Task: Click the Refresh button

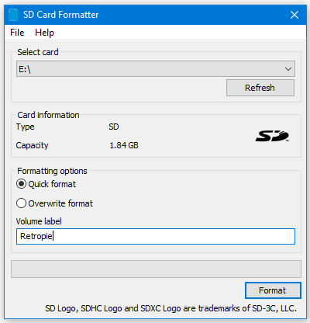Action: point(260,88)
